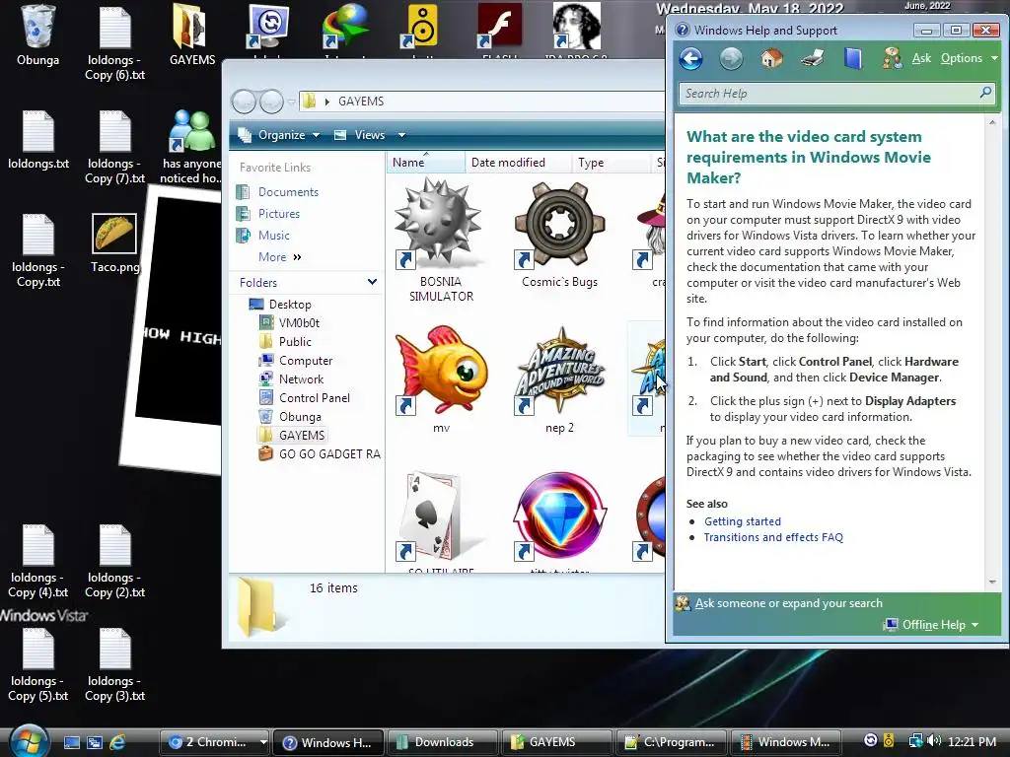The width and height of the screenshot is (1010, 757).
Task: Sort by the Name column header
Action: (425, 163)
